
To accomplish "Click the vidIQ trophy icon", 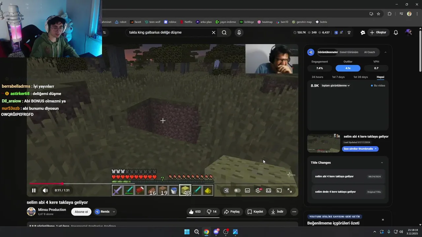I will coord(349,32).
